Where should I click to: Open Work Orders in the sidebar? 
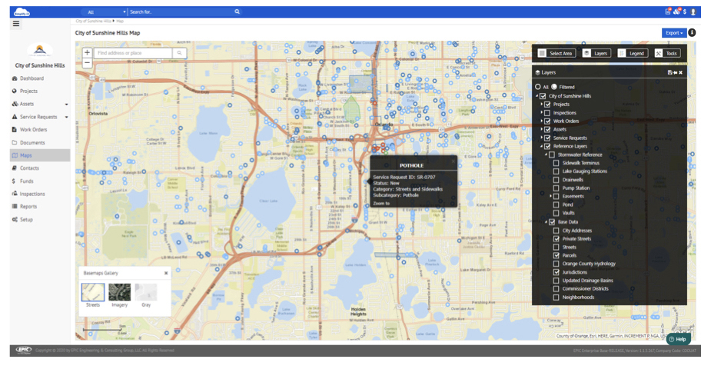[33, 129]
